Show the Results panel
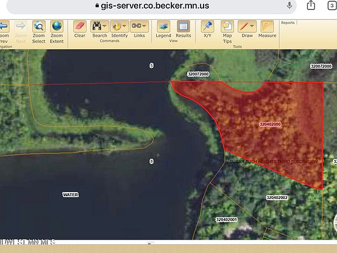 pyautogui.click(x=183, y=26)
